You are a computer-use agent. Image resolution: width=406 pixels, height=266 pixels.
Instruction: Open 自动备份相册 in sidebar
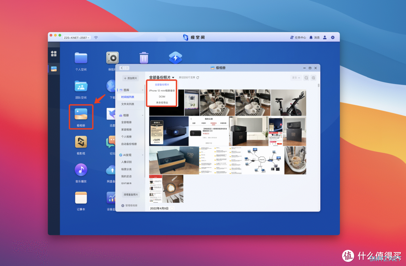[x=129, y=144]
